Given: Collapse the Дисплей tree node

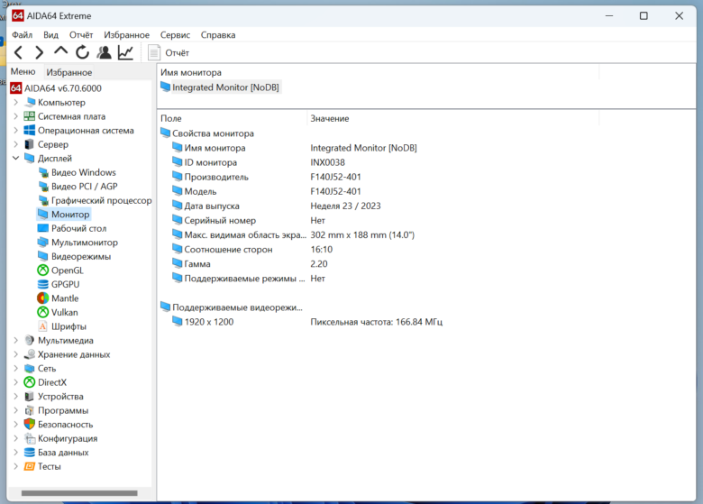Looking at the screenshot, I should point(15,159).
